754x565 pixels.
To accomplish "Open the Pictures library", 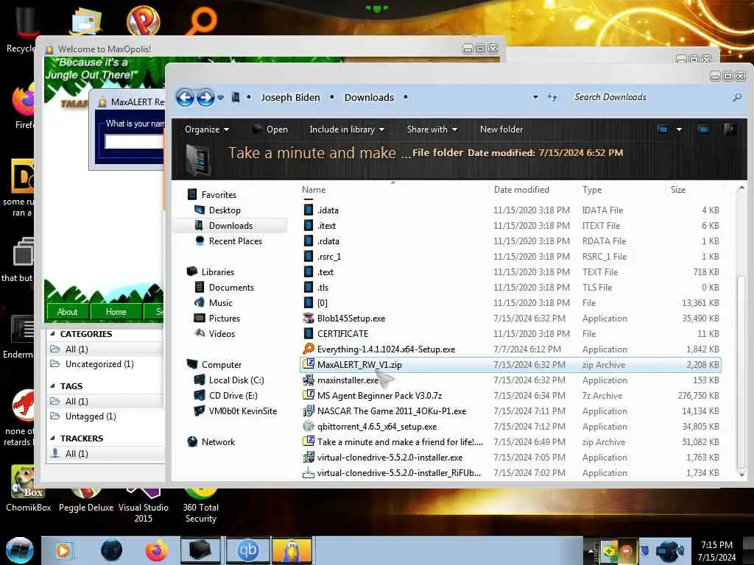I will point(224,318).
